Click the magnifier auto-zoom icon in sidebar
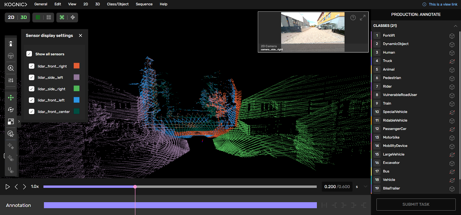 click(x=11, y=68)
